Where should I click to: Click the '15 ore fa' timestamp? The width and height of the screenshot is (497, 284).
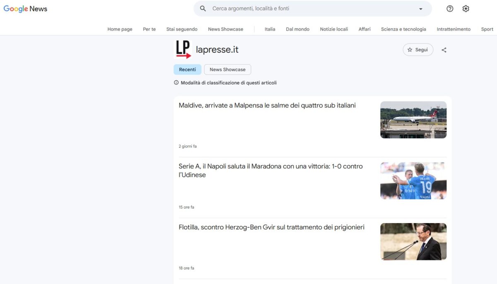coord(186,207)
